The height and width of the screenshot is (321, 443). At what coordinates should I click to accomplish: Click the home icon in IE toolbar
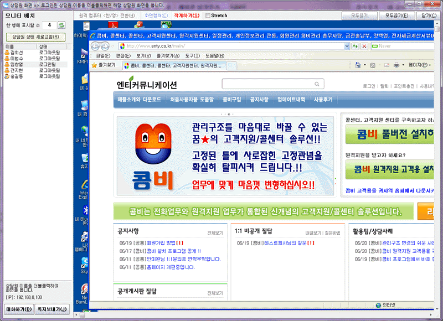click(x=358, y=65)
